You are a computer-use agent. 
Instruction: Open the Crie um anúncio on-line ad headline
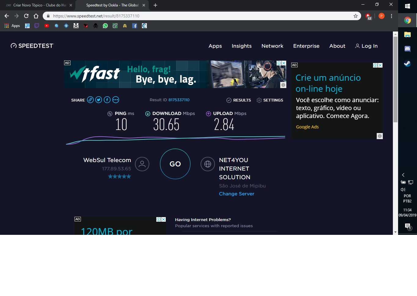328,83
